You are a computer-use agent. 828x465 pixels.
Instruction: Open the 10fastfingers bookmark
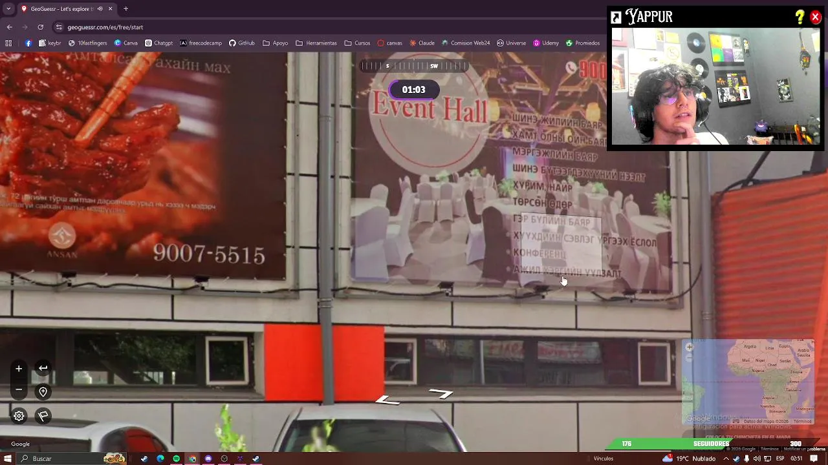88,43
